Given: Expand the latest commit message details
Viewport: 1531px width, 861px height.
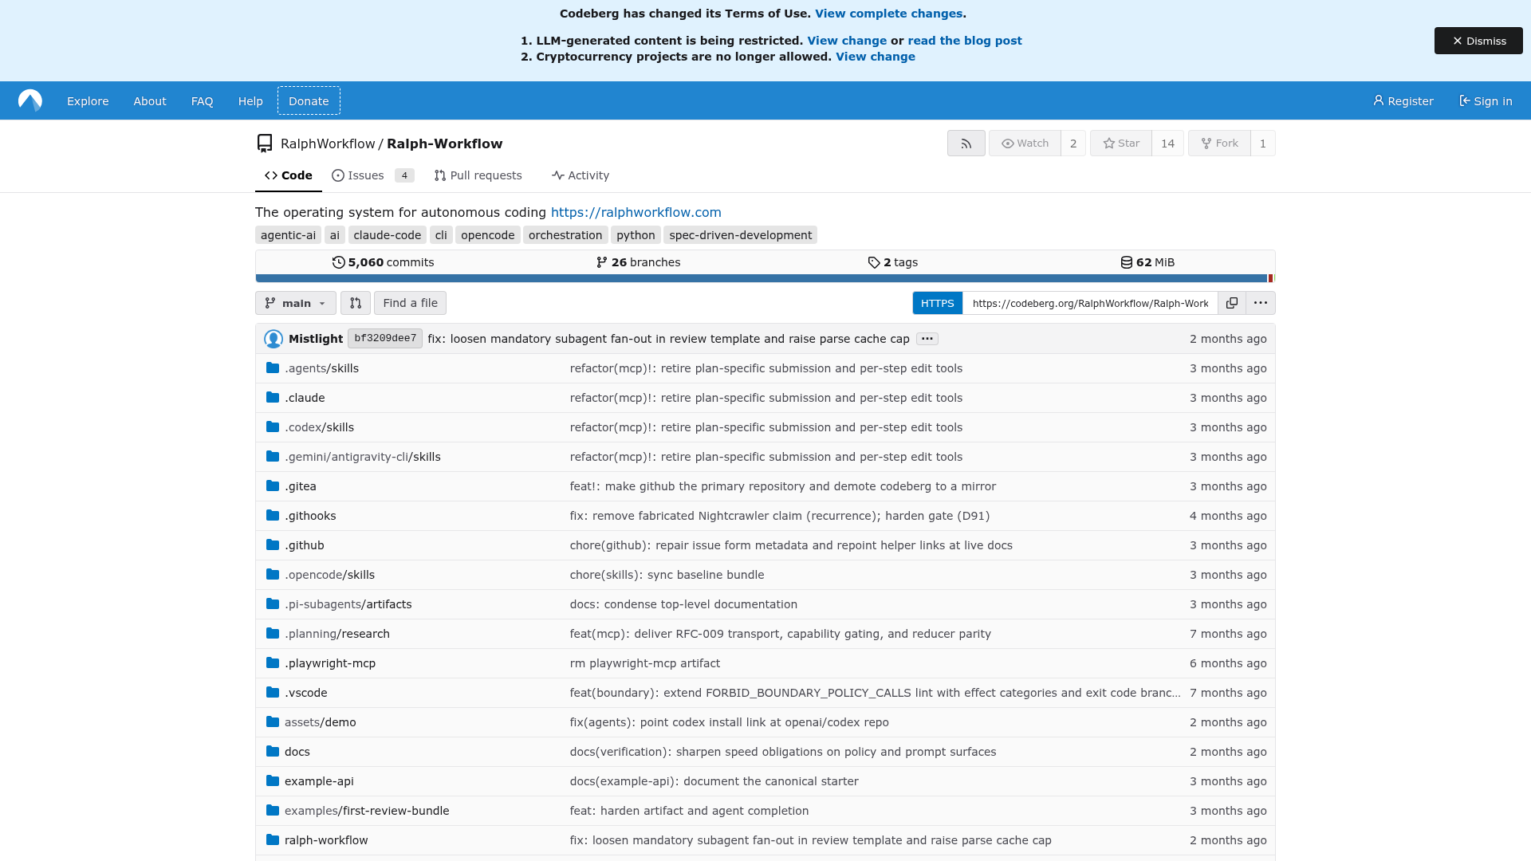Looking at the screenshot, I should tap(927, 339).
